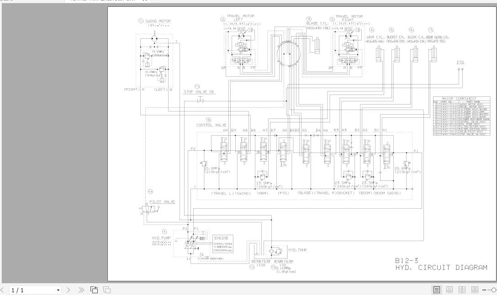Screen dimensions: 497x295
Task: Click the STOP VALVE 06 label
Action: (x=199, y=92)
